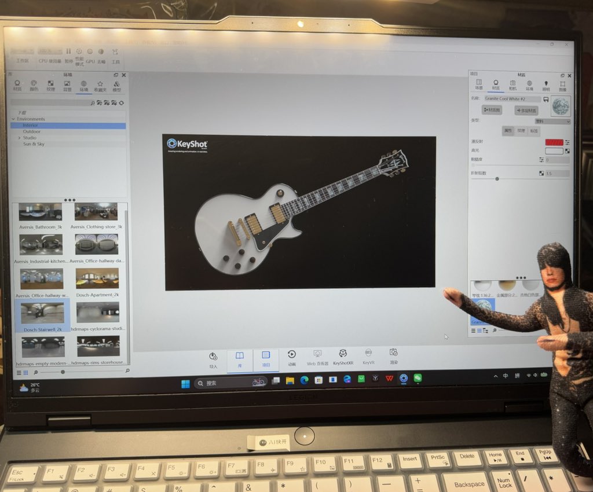Viewport: 593px width, 492px height.
Task: Click the Material Graph (材质图) button
Action: pyautogui.click(x=492, y=110)
